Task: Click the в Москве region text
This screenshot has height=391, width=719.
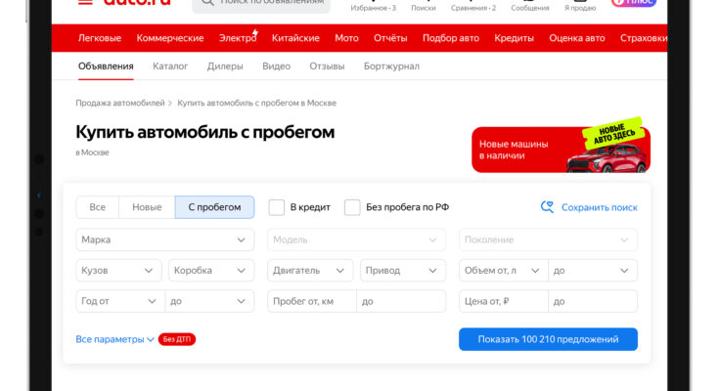Action: [x=92, y=152]
